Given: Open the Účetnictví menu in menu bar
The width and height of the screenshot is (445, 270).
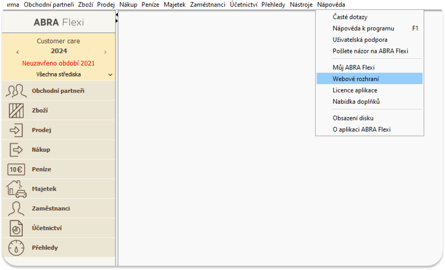Looking at the screenshot, I should pos(244,5).
